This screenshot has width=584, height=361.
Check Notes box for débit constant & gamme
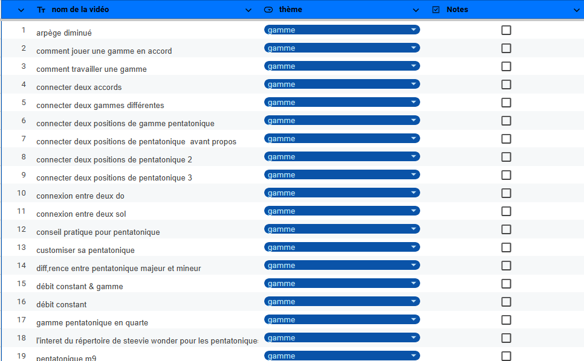pyautogui.click(x=506, y=284)
